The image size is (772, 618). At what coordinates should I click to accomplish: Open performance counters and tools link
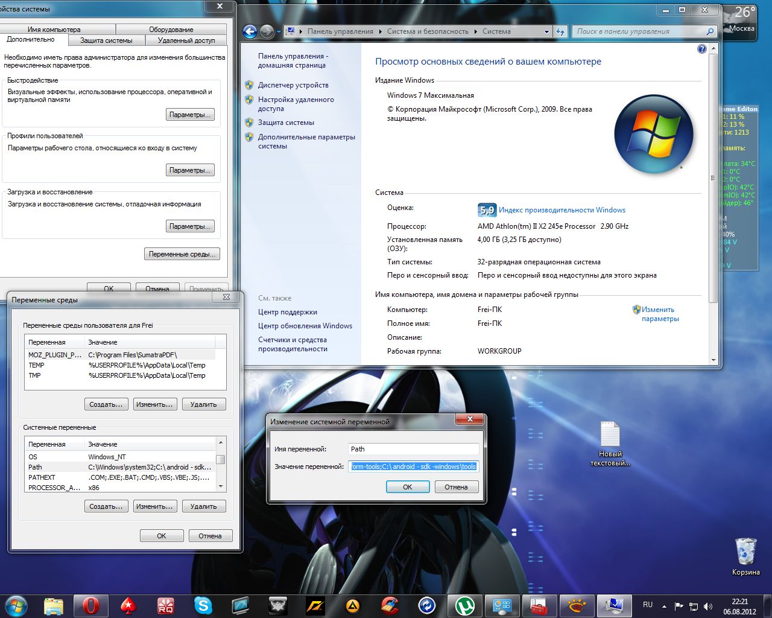293,344
